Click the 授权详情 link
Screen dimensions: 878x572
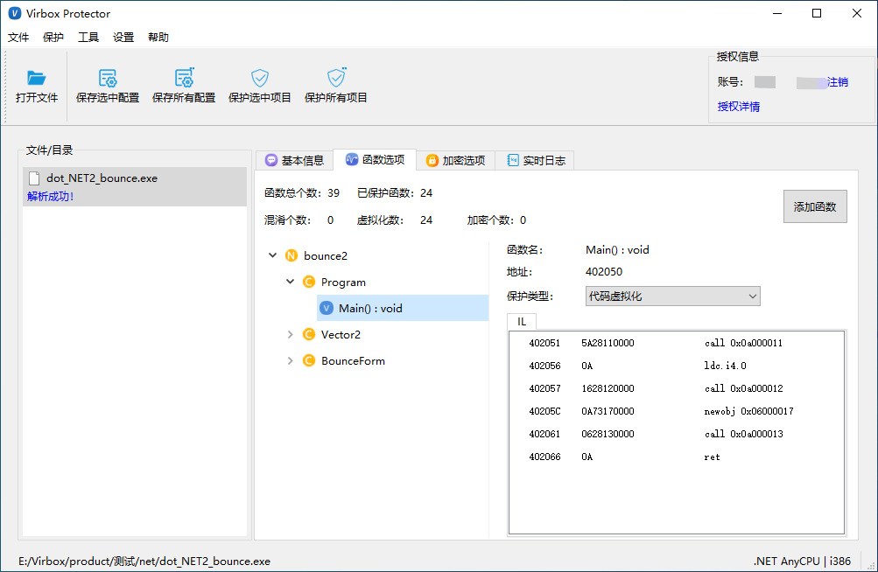[738, 107]
